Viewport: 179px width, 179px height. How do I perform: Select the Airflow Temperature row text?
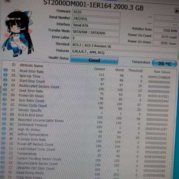[x=33, y=135]
